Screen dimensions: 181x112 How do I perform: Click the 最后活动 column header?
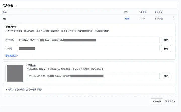tap(159, 12)
